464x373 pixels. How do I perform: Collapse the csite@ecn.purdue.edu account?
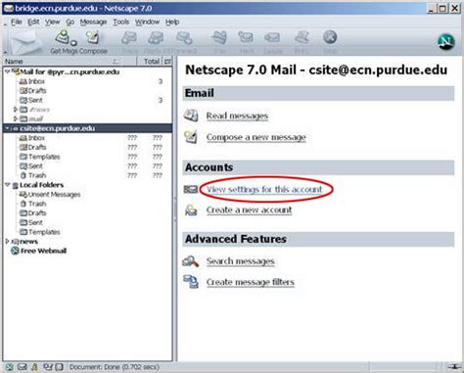click(8, 128)
